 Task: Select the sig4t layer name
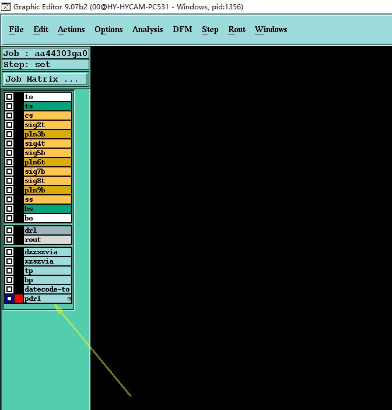click(48, 143)
